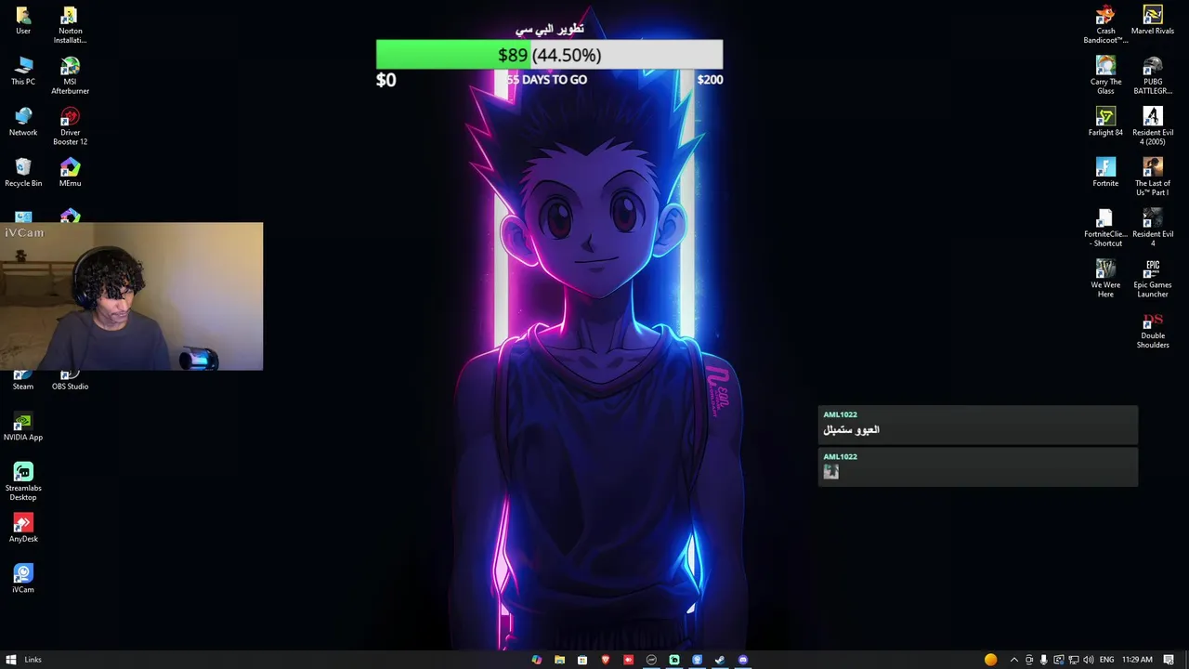Select the PUBG Battlegrounds shortcut

(1153, 76)
